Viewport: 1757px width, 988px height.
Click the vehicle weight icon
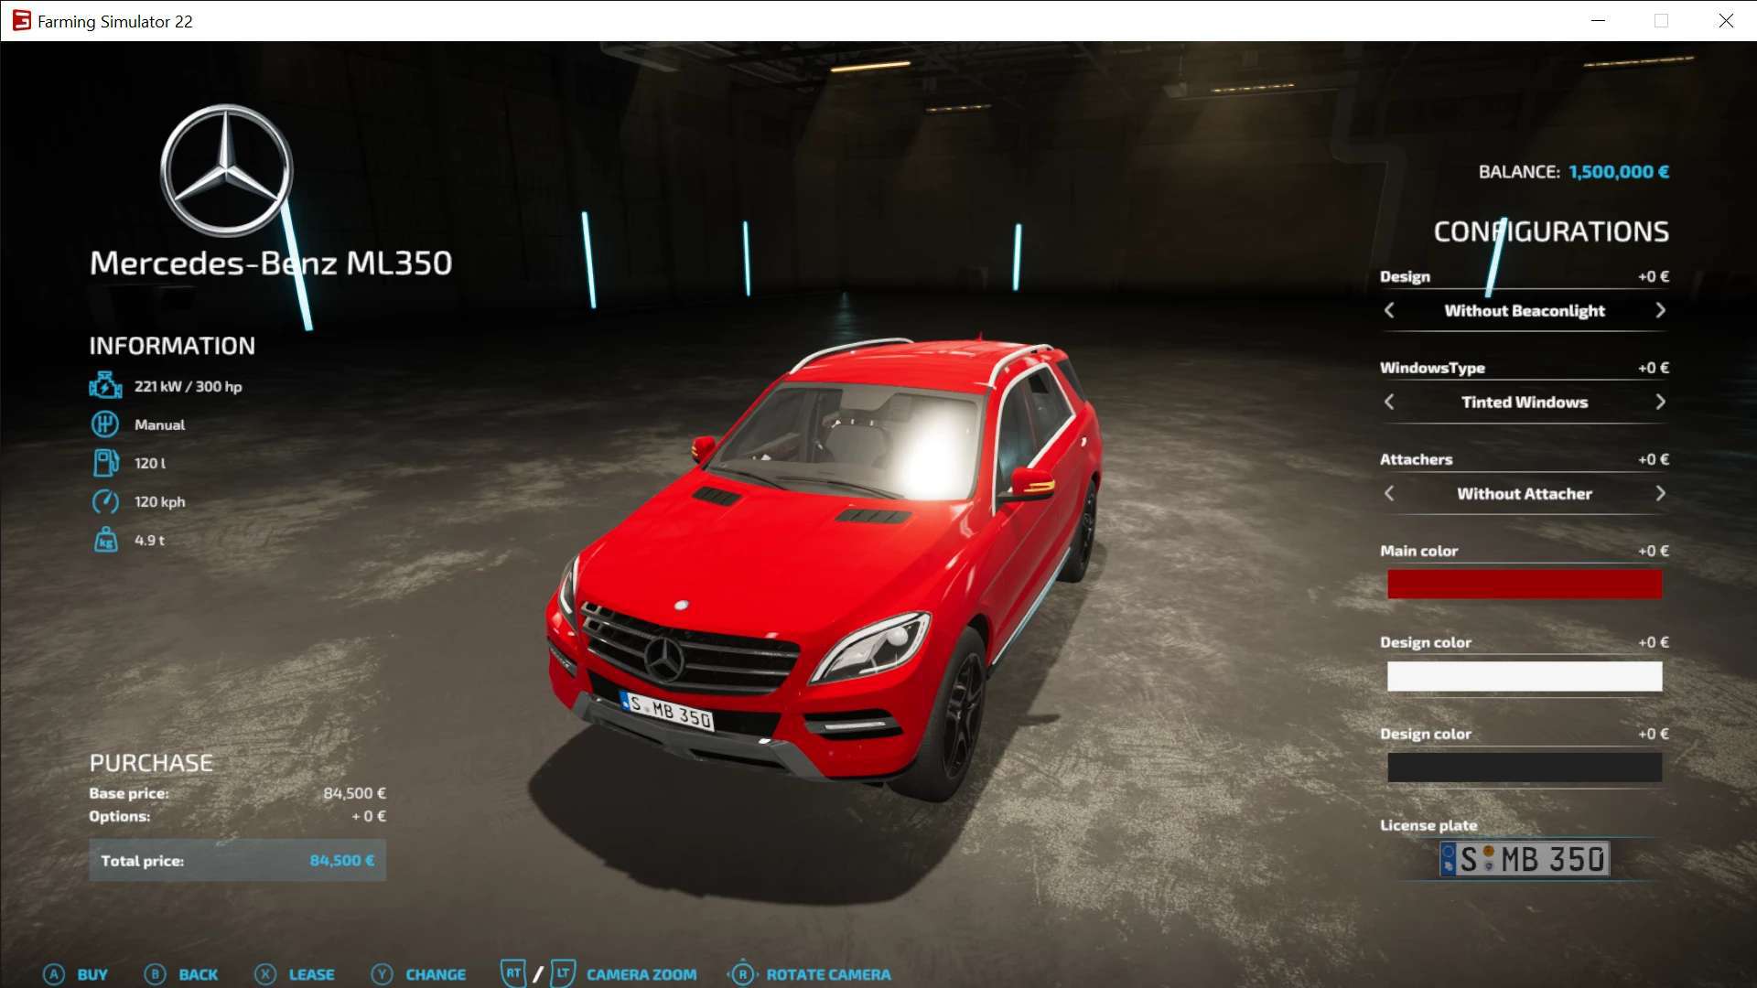[x=105, y=540]
